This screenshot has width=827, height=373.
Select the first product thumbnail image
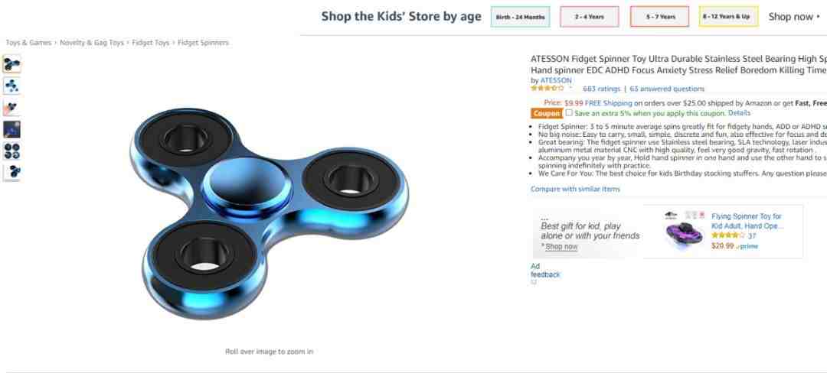click(11, 64)
